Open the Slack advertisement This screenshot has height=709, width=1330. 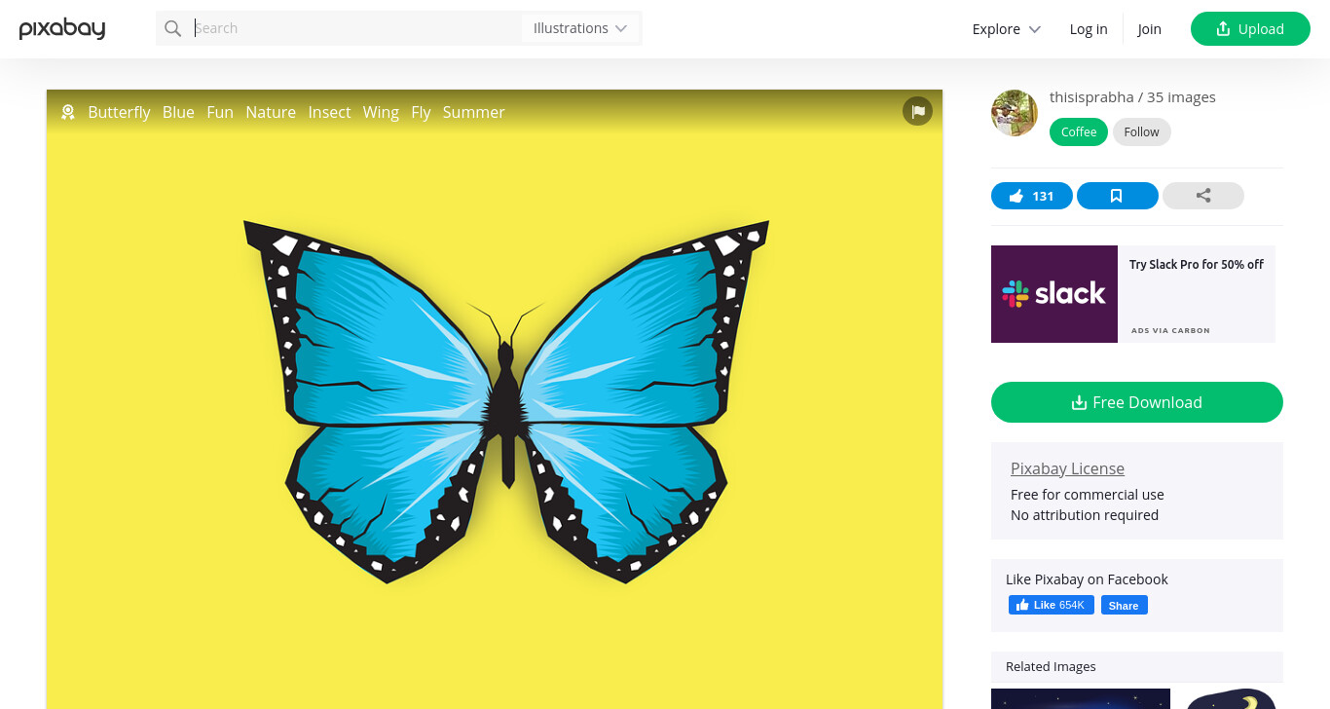[x=1133, y=294]
